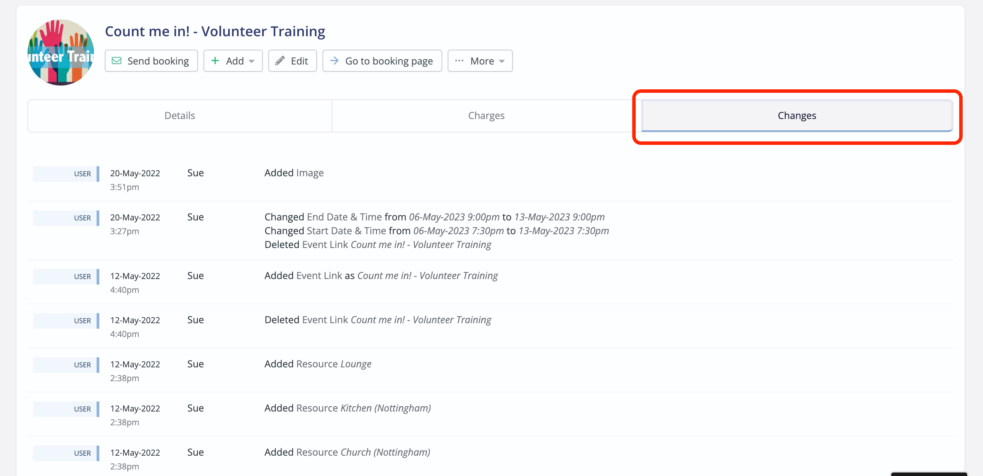Click the green plus icon on Add

pyautogui.click(x=216, y=61)
